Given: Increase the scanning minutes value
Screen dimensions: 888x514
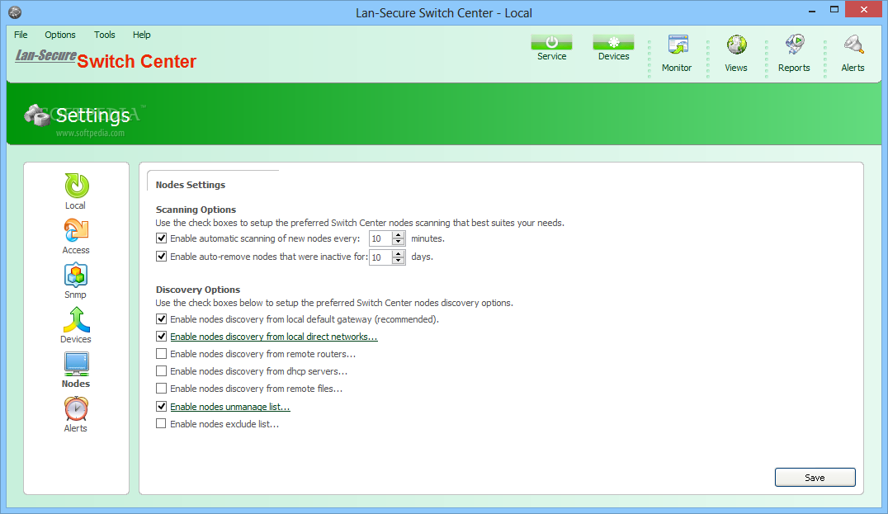Looking at the screenshot, I should tap(399, 235).
